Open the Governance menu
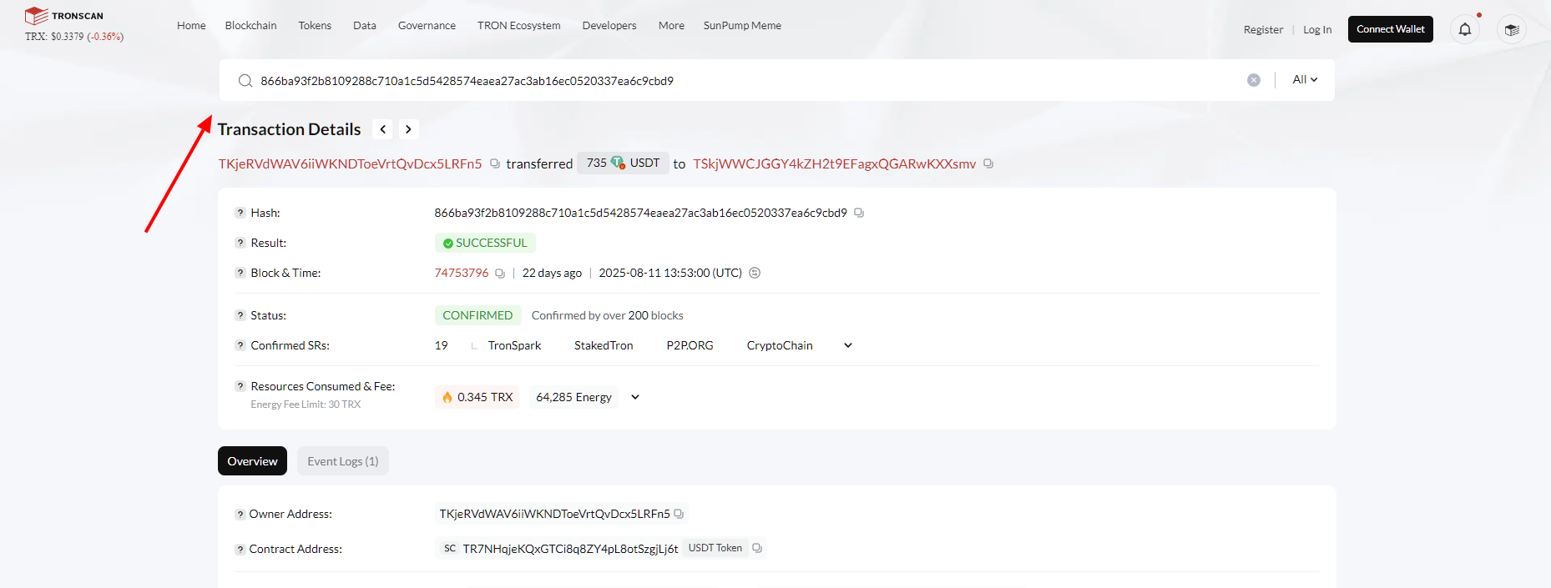Image resolution: width=1551 pixels, height=588 pixels. (x=427, y=26)
